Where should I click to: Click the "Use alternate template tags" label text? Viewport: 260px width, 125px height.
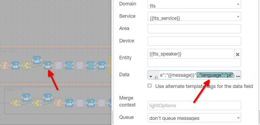204,86
